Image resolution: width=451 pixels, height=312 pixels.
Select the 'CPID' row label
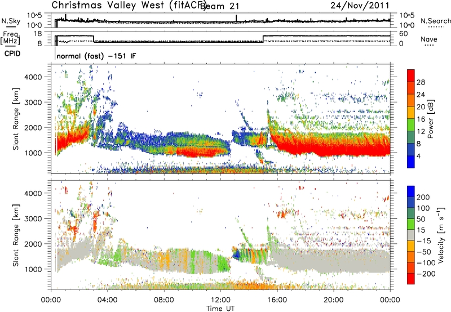pos(12,54)
